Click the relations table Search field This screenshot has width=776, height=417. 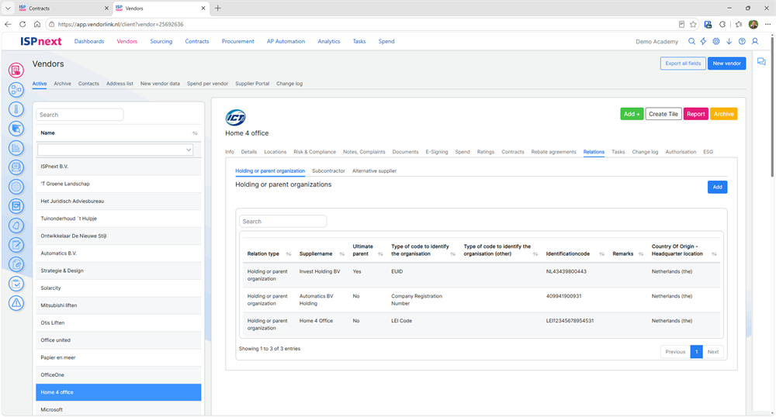283,222
